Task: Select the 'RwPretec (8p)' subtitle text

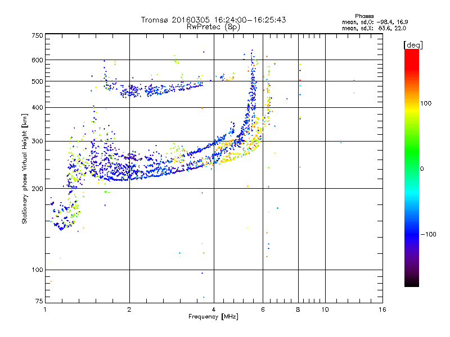Action: [x=213, y=27]
